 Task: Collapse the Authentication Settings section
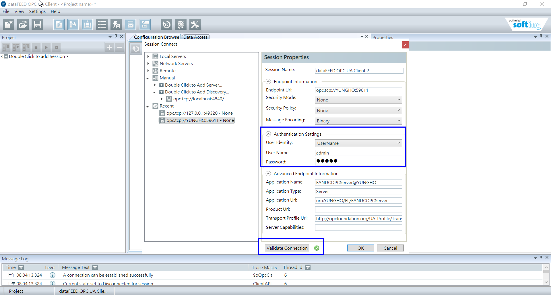[269, 134]
